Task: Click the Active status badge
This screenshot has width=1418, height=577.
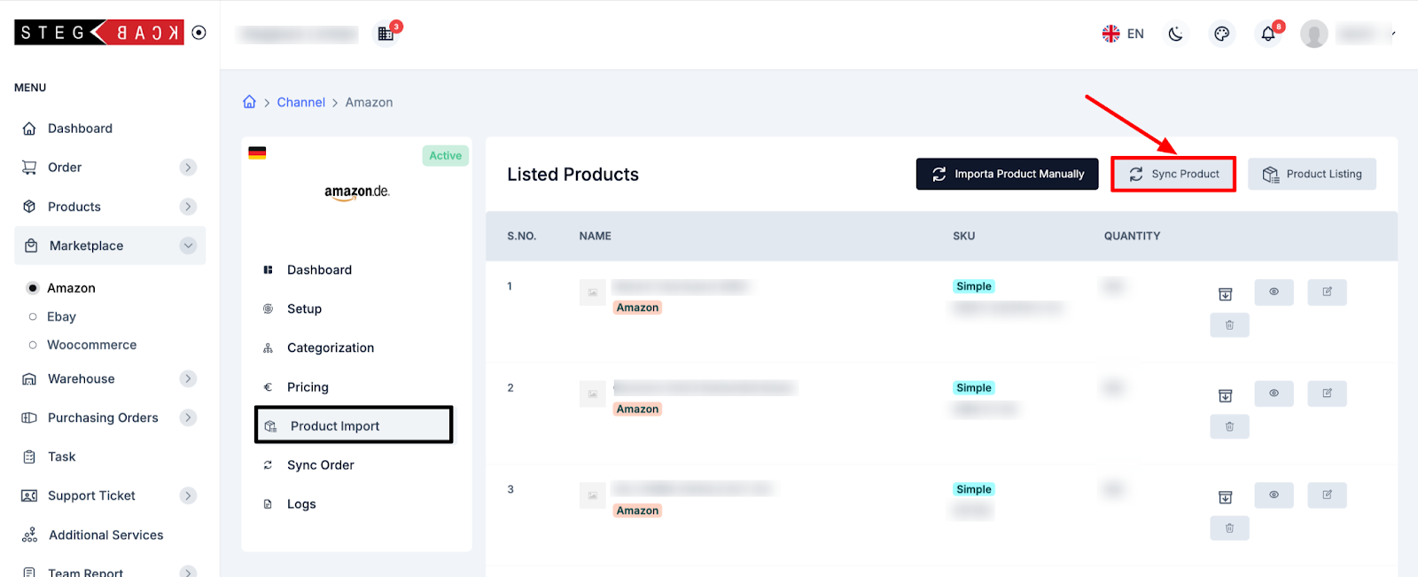Action: coord(445,155)
